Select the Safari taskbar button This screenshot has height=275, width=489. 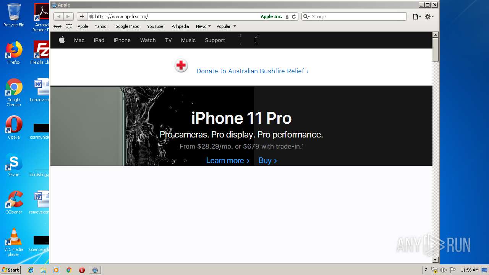tap(95, 270)
